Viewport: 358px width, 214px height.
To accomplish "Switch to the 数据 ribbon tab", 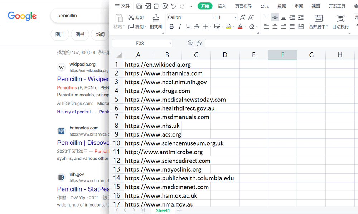I will tap(282, 6).
